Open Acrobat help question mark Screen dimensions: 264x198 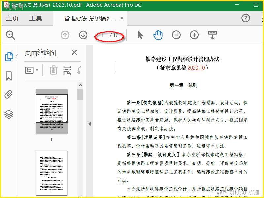246,18
